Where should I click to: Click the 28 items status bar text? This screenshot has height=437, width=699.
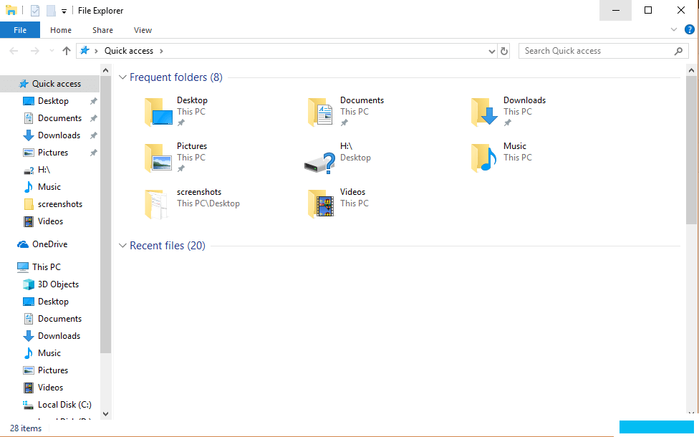(26, 428)
